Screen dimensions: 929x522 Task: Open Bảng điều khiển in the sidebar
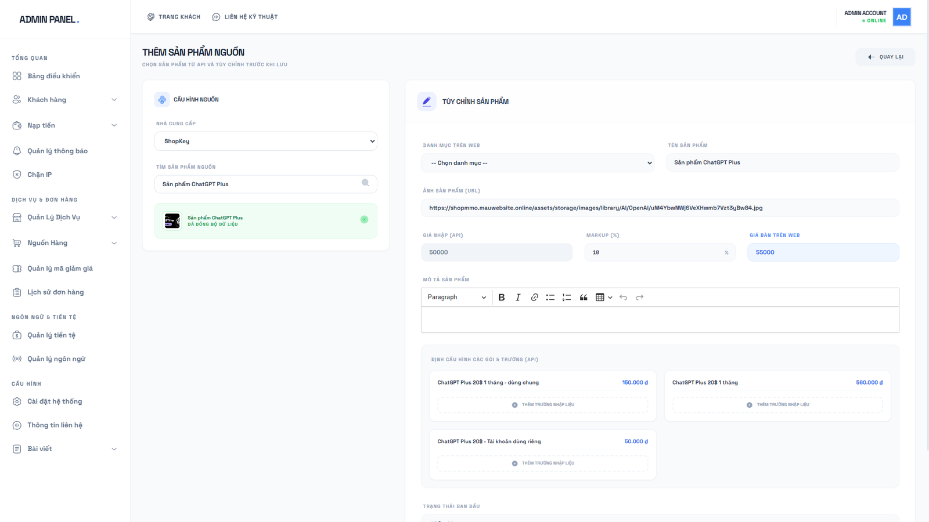pos(53,76)
